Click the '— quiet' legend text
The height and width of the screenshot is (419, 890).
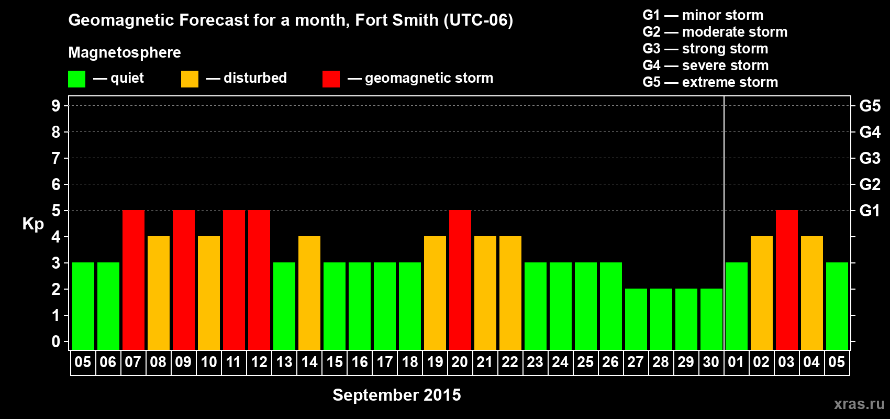pyautogui.click(x=118, y=78)
